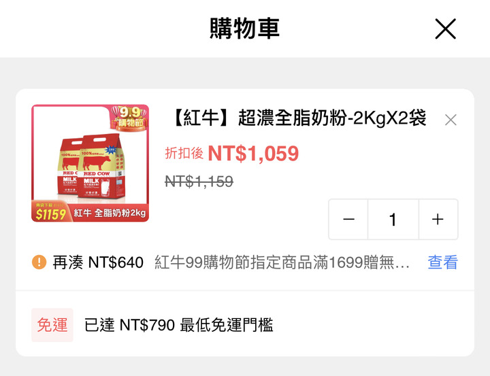
Task: Click the 紅牛99購物節指定商品 promotion description
Action: [282, 262]
